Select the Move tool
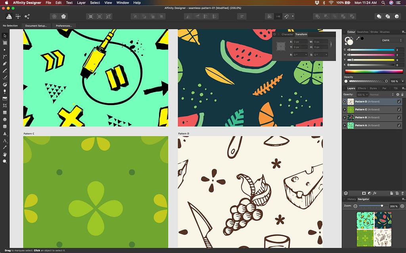 pos(5,36)
